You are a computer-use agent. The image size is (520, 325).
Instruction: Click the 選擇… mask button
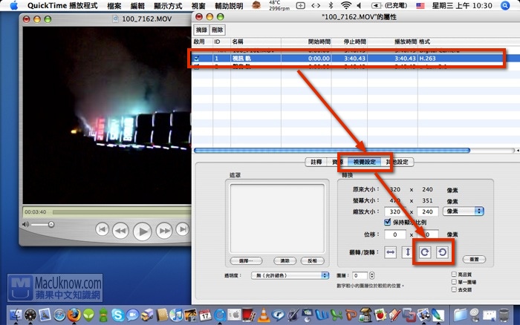point(246,260)
